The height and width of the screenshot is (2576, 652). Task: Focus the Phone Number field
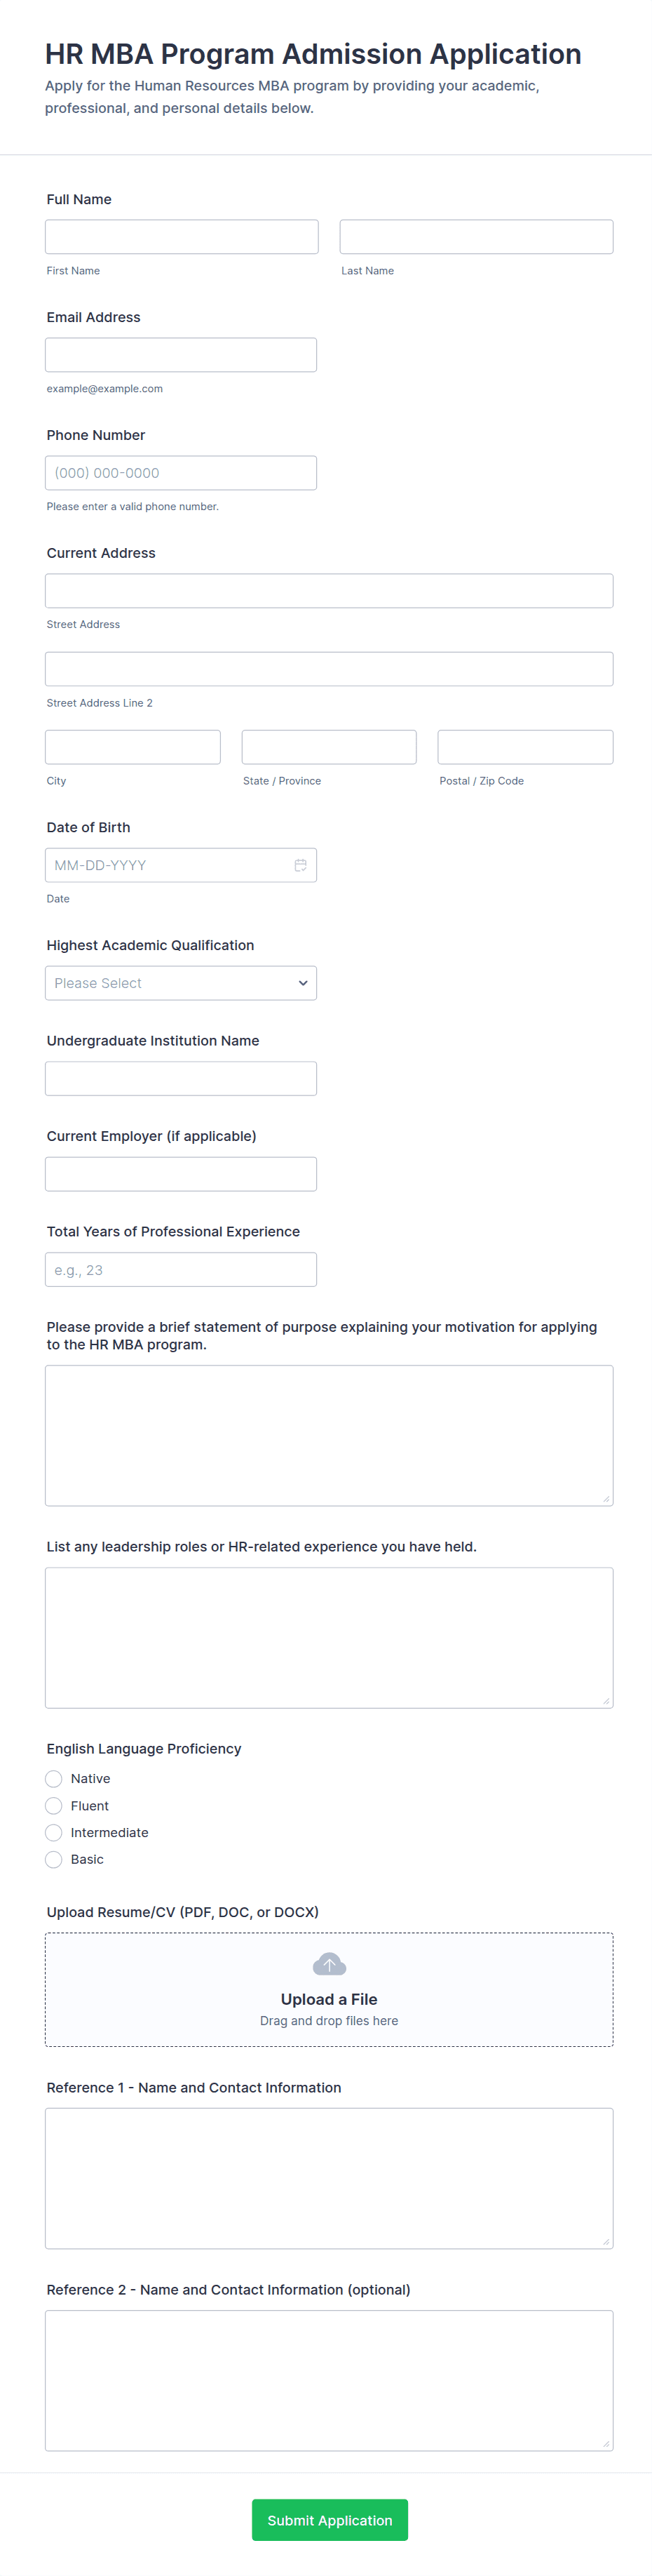click(x=181, y=473)
